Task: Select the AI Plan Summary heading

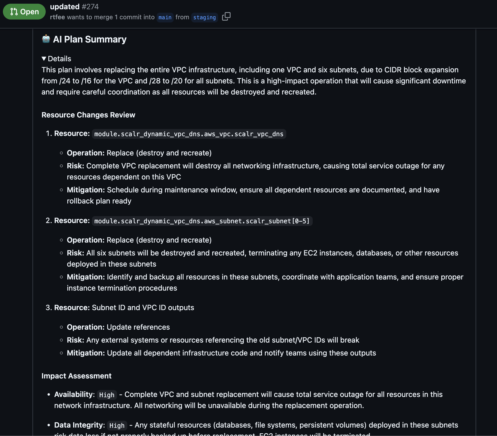Action: [x=90, y=39]
